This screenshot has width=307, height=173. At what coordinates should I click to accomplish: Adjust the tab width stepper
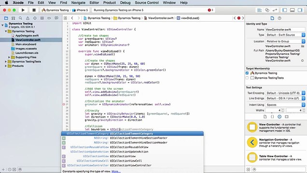coord(283,110)
